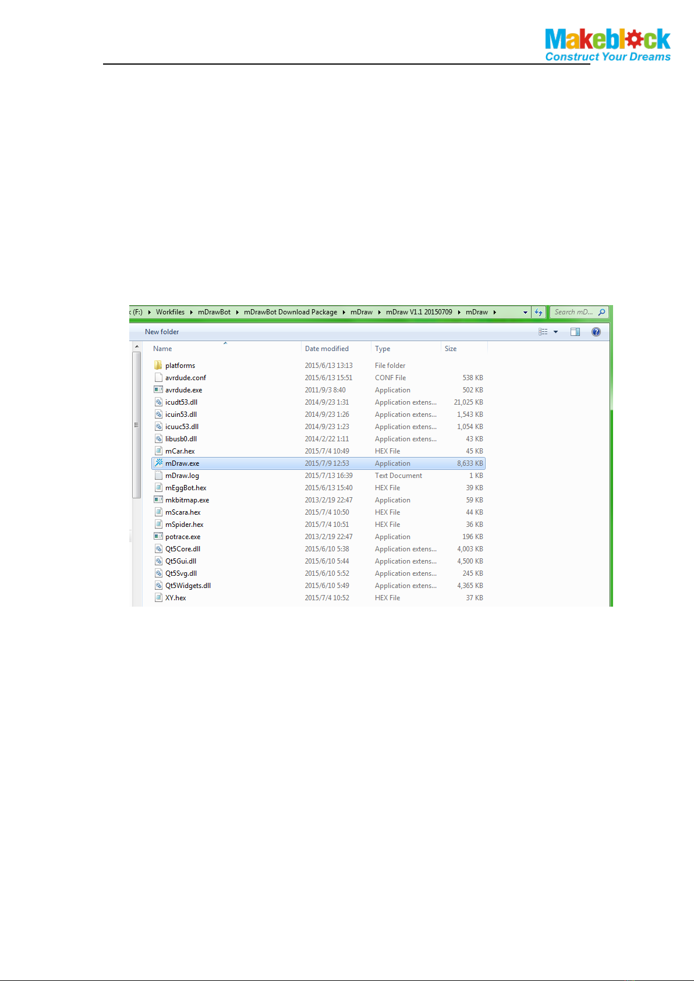Select the mDraw.exe application icon
Image resolution: width=694 pixels, height=981 pixels.
(158, 463)
